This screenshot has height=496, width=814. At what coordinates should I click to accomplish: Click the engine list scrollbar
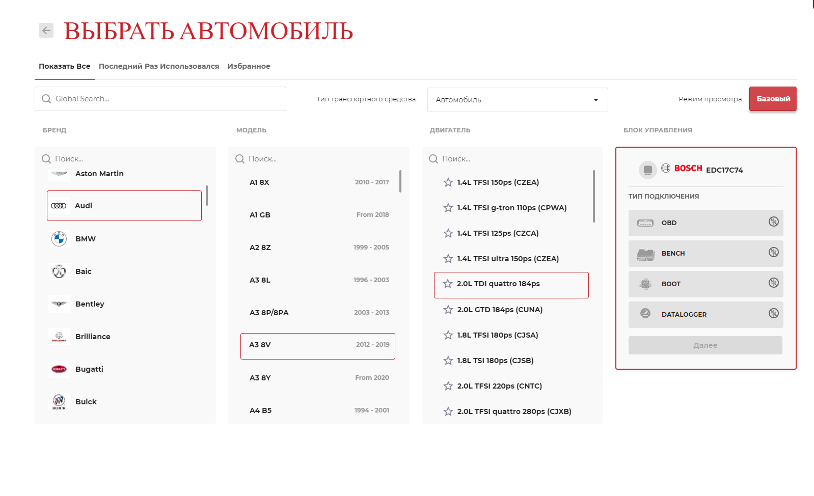[594, 197]
